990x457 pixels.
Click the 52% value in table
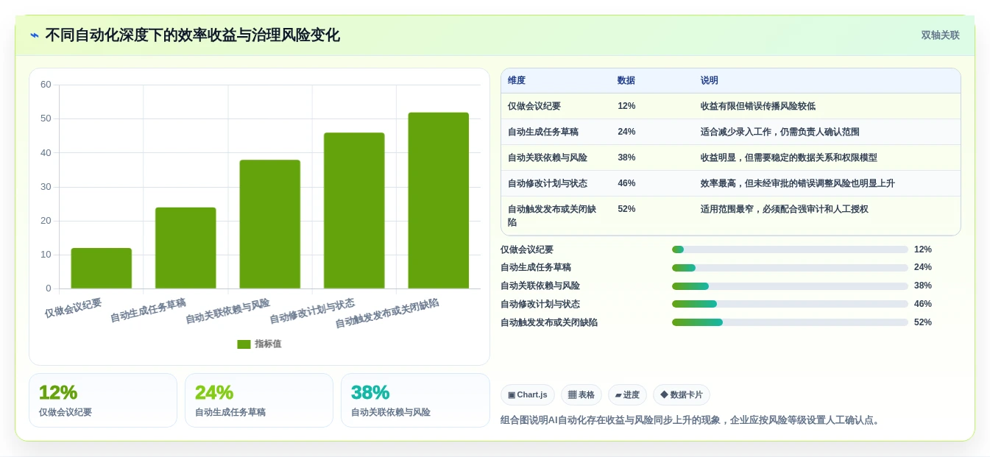(x=626, y=209)
